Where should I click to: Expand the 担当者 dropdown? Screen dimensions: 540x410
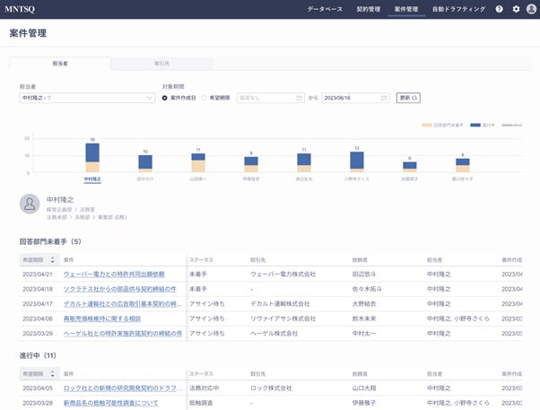click(x=150, y=97)
